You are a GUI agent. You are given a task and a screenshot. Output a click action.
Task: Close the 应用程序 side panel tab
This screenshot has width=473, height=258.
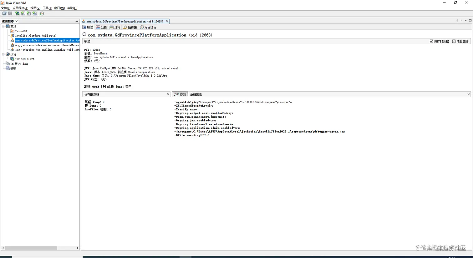(x=17, y=21)
